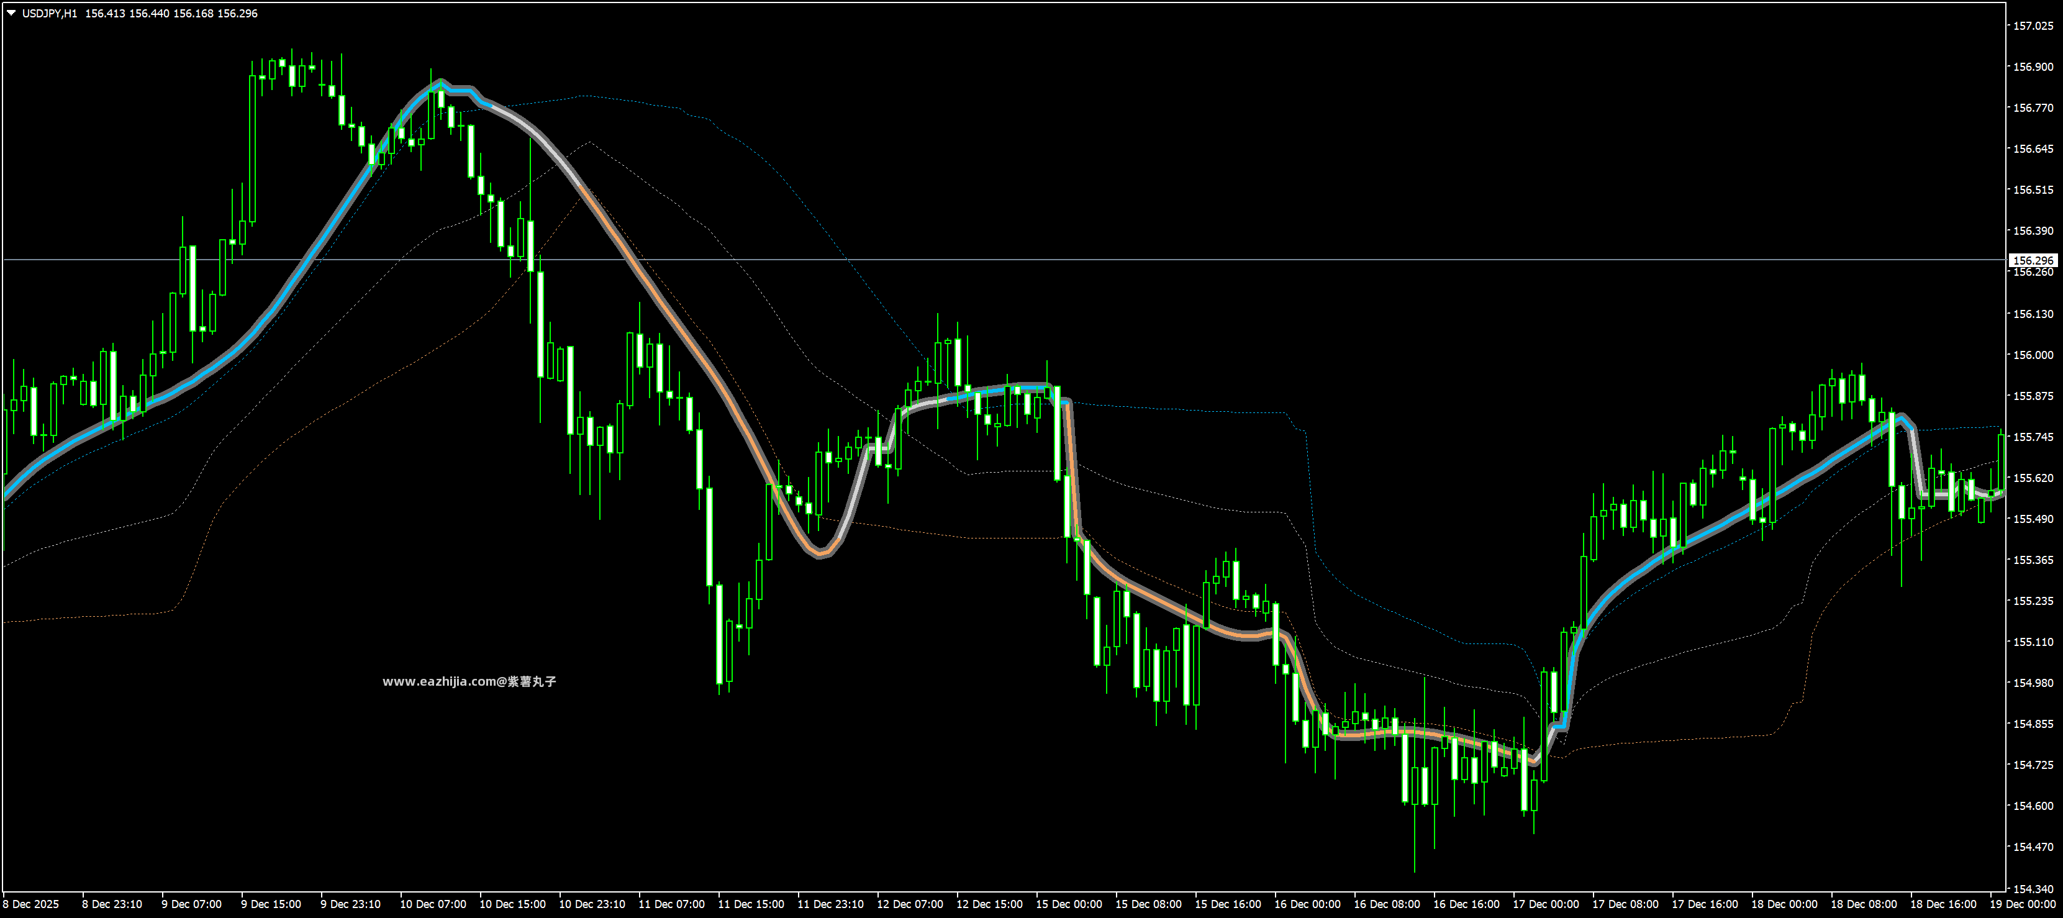Click the 9 Dec 07:00 time label
Viewport: 2063px width, 918px height.
coord(191,904)
